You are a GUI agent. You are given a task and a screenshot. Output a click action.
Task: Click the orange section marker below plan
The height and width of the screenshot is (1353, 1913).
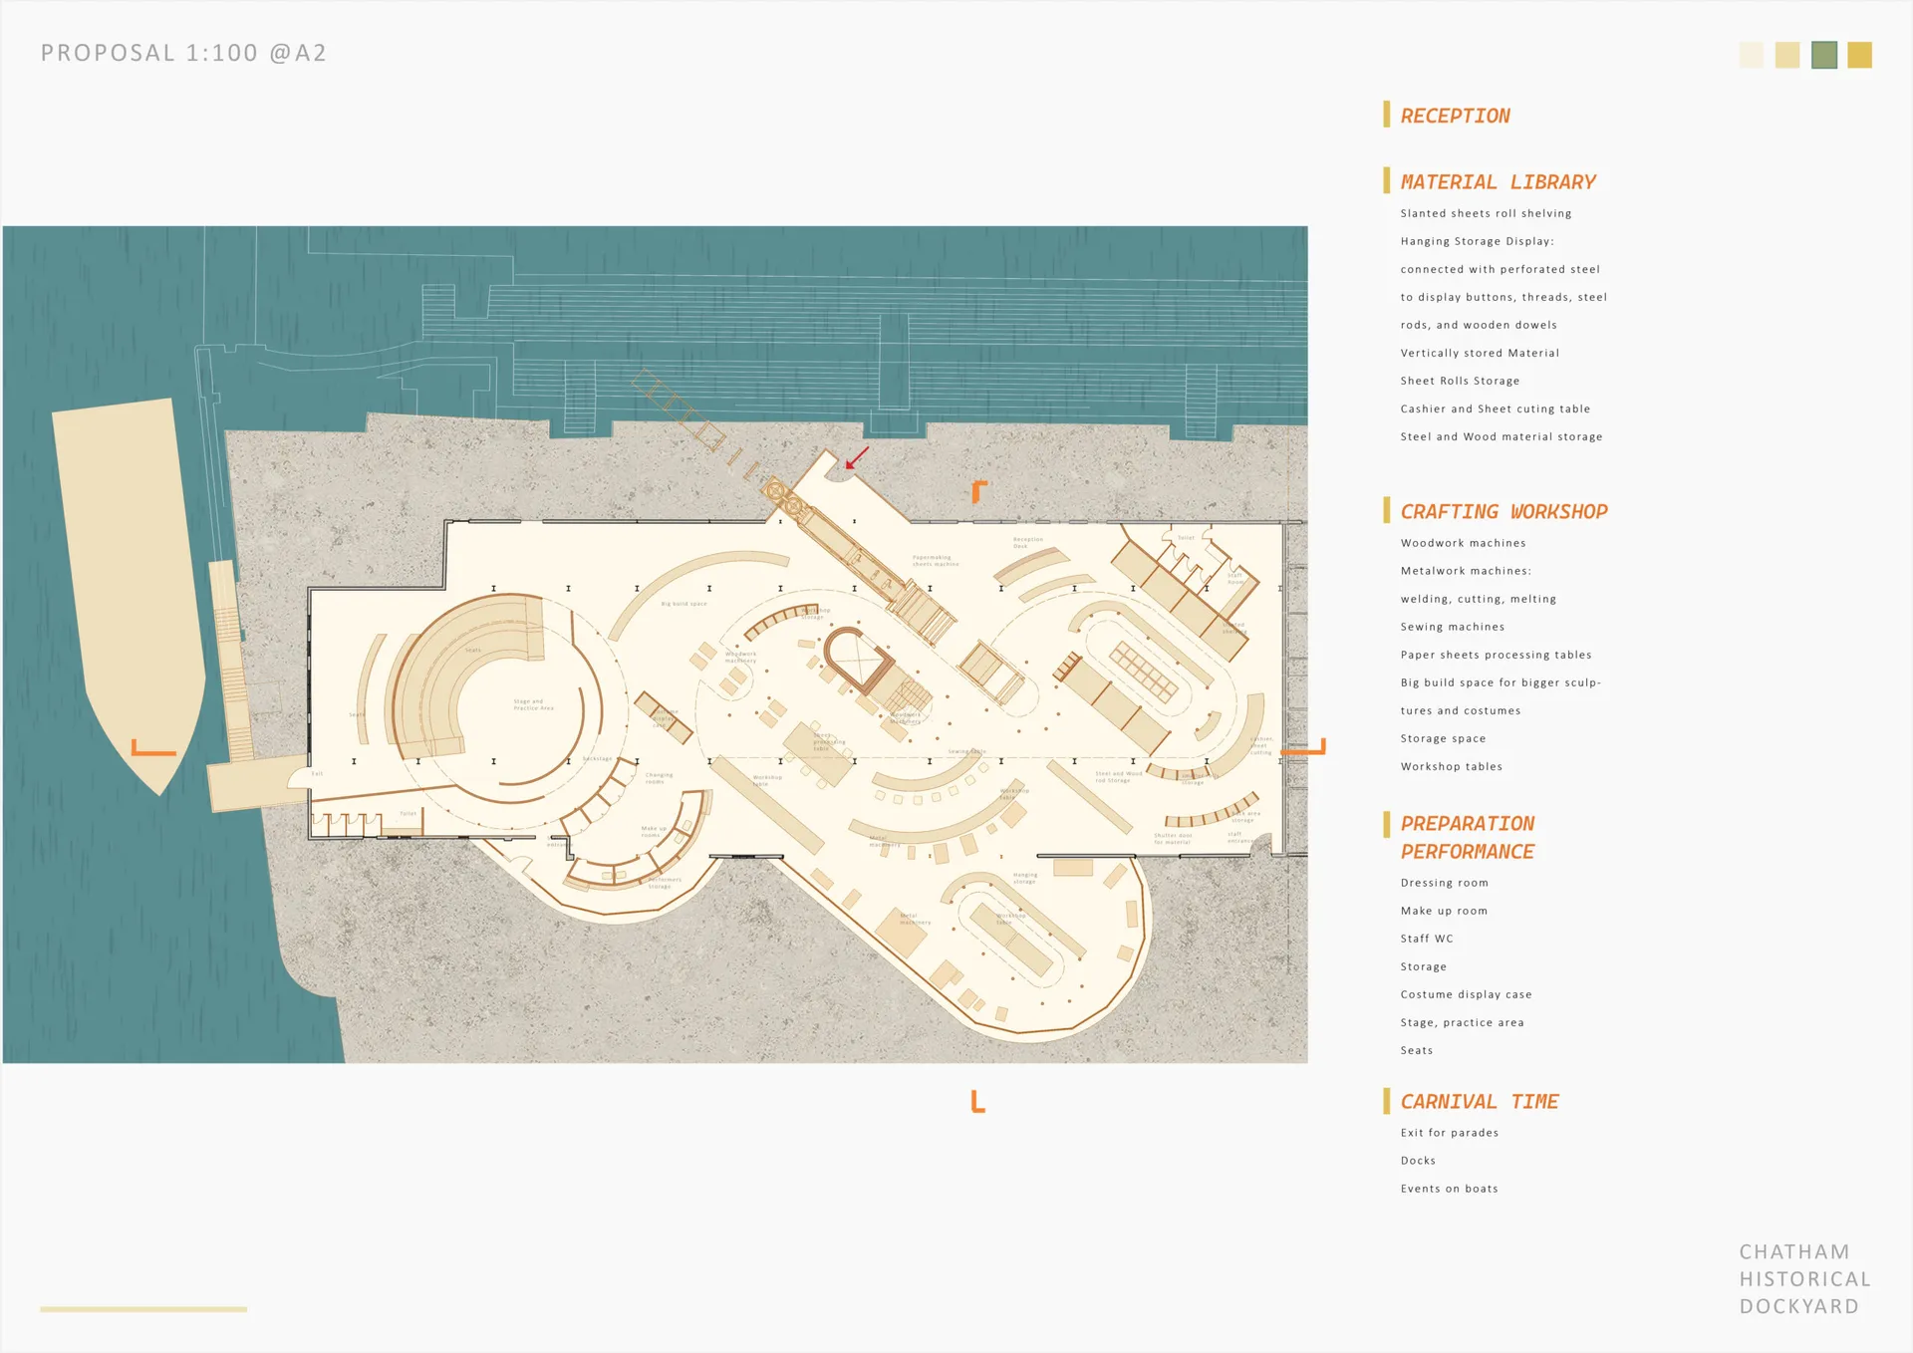(977, 1102)
